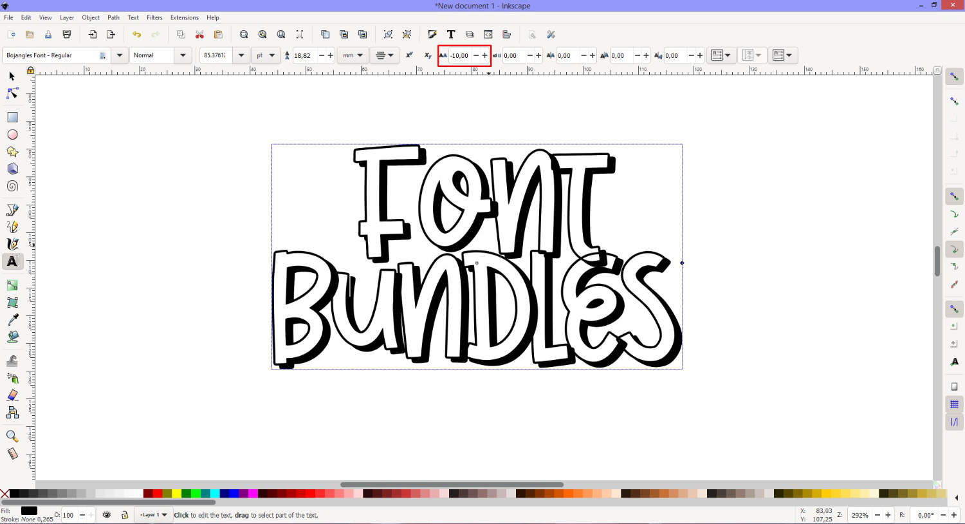Open Fill and Stroke dialog icon
The width and height of the screenshot is (965, 524).
[x=432, y=35]
